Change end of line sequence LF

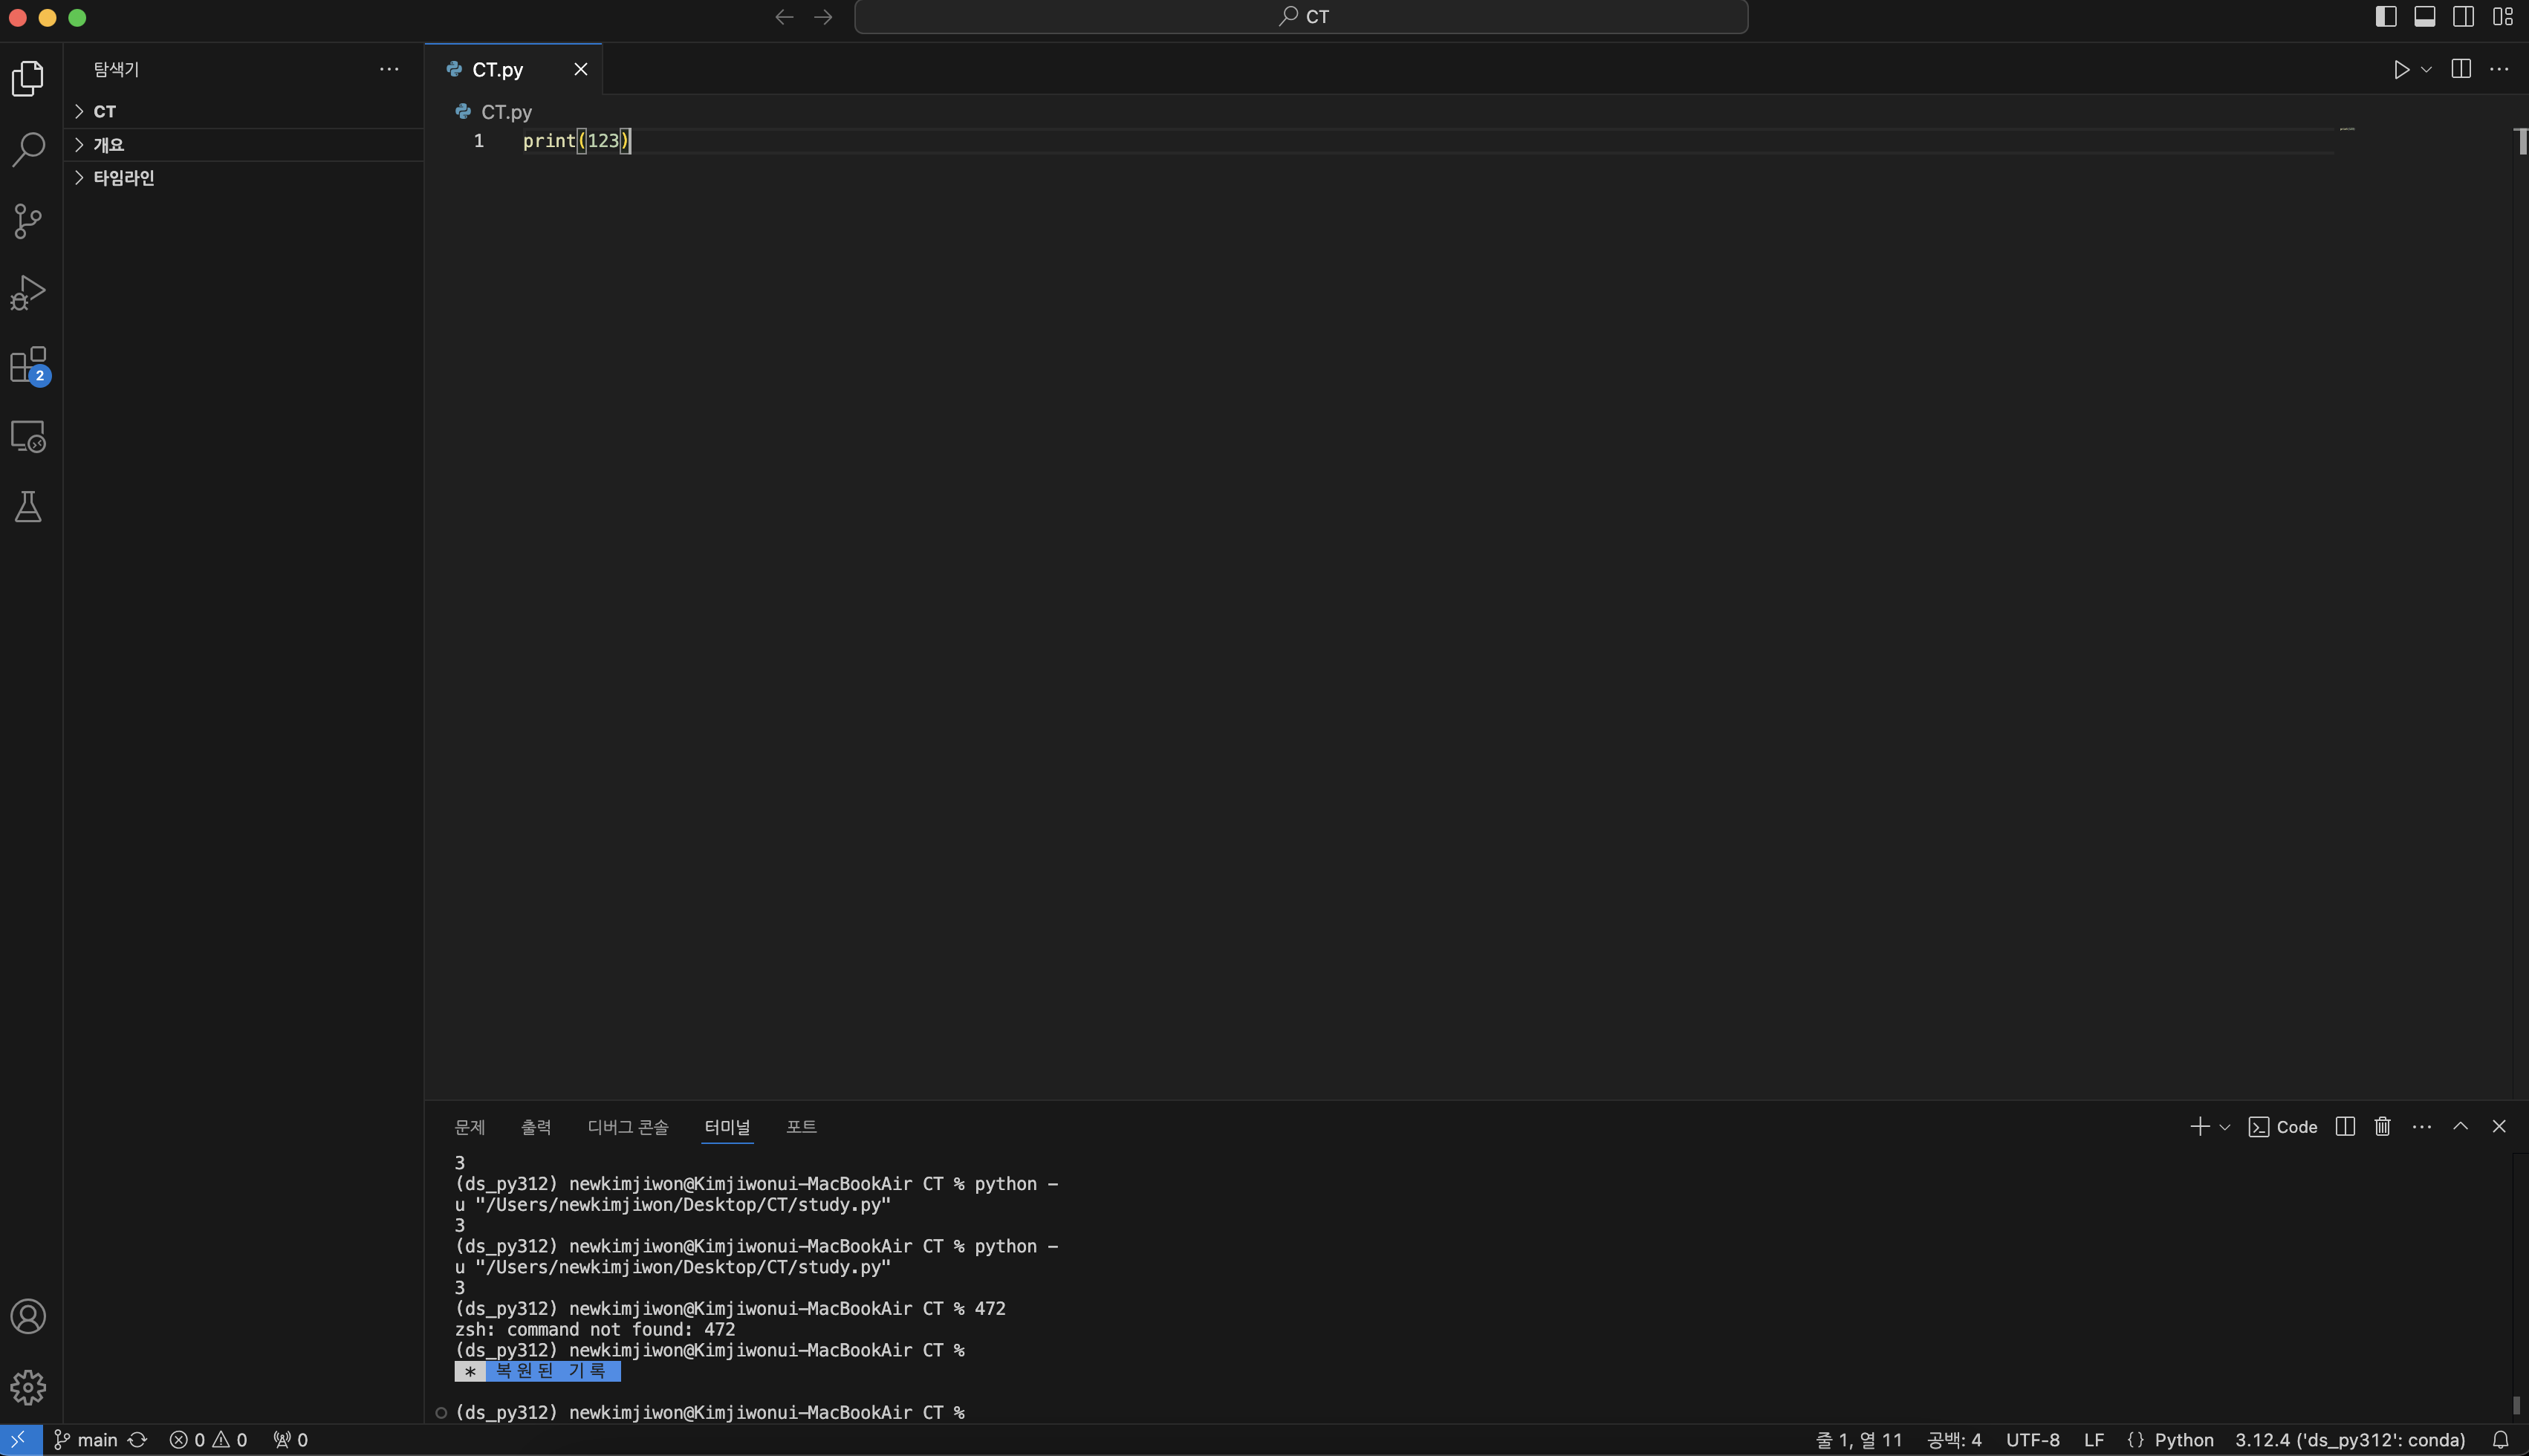2094,1440
